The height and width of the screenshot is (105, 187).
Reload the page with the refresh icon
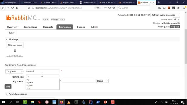click(x=12, y=8)
